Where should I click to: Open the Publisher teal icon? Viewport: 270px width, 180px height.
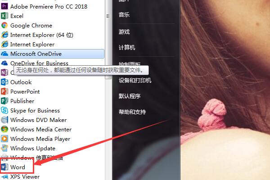4,101
